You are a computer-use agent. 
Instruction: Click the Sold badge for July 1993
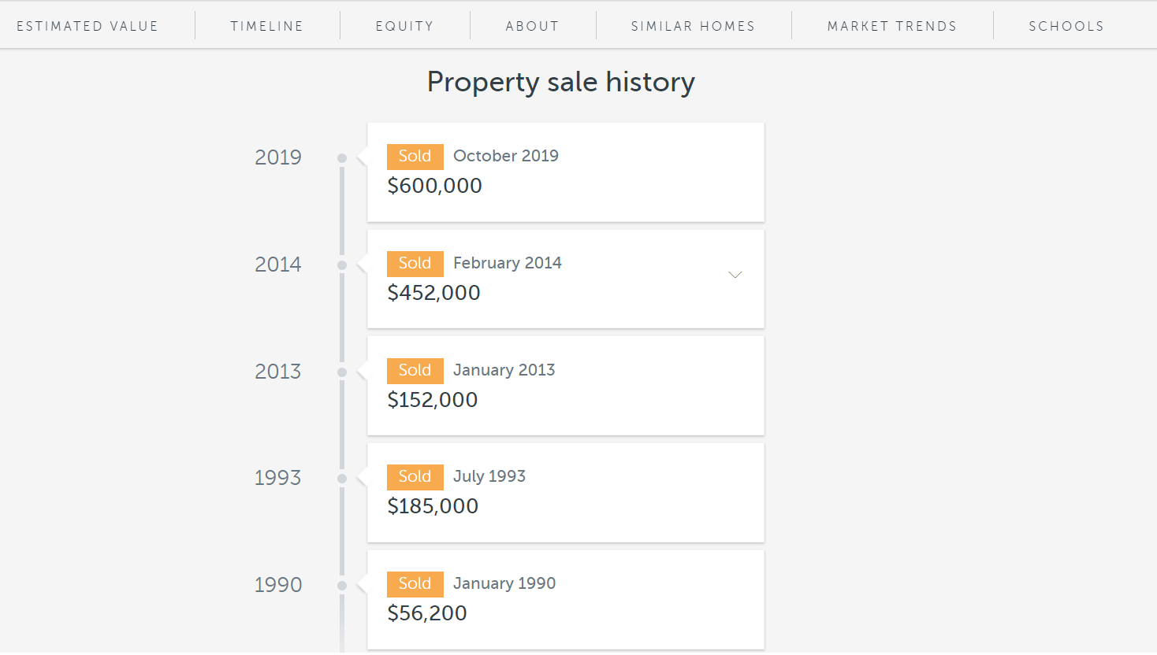pos(415,477)
